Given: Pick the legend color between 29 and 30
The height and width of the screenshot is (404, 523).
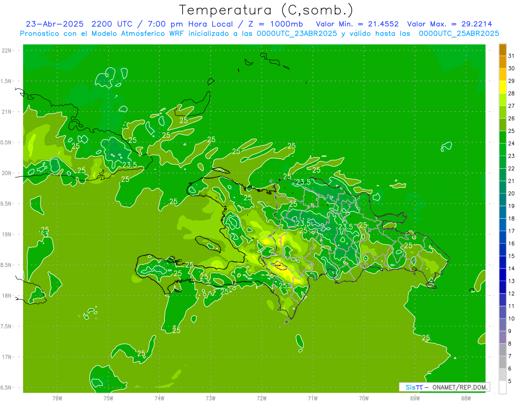Looking at the screenshot, I should point(503,75).
